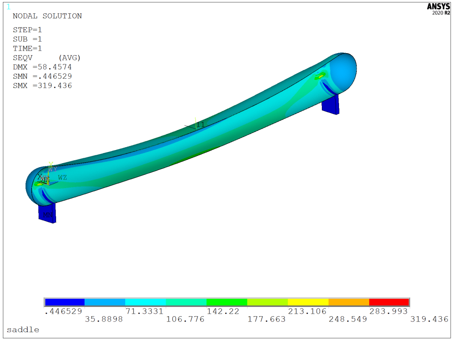Click the WZ working plane axis label

[62, 177]
